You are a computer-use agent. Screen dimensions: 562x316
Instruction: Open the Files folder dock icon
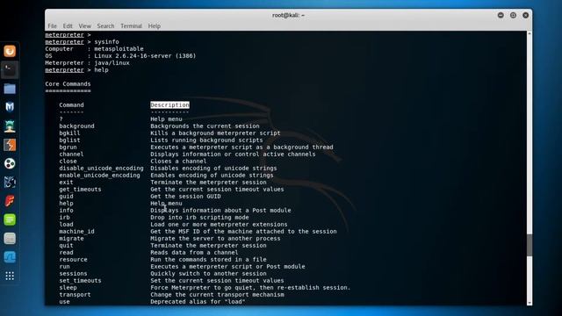(x=10, y=89)
